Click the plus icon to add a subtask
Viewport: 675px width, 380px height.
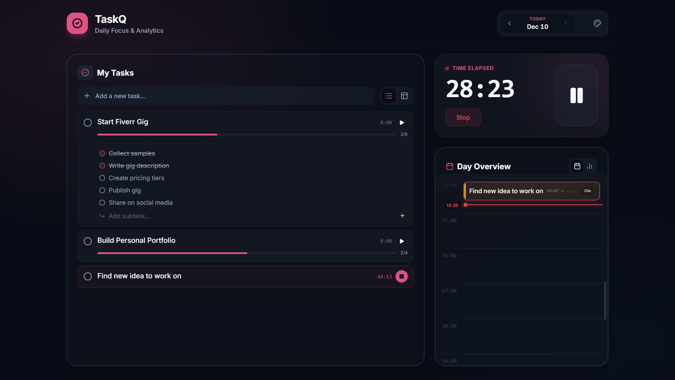[x=402, y=216]
